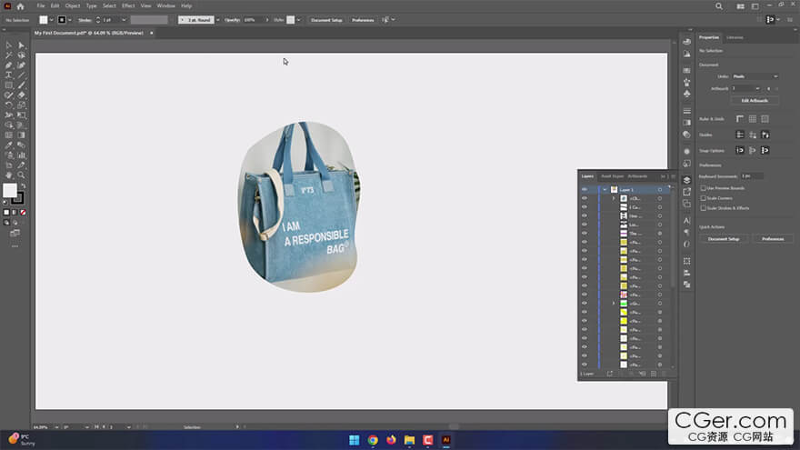Check the Scale Corners option
Screen dimensions: 800x450
click(x=703, y=198)
